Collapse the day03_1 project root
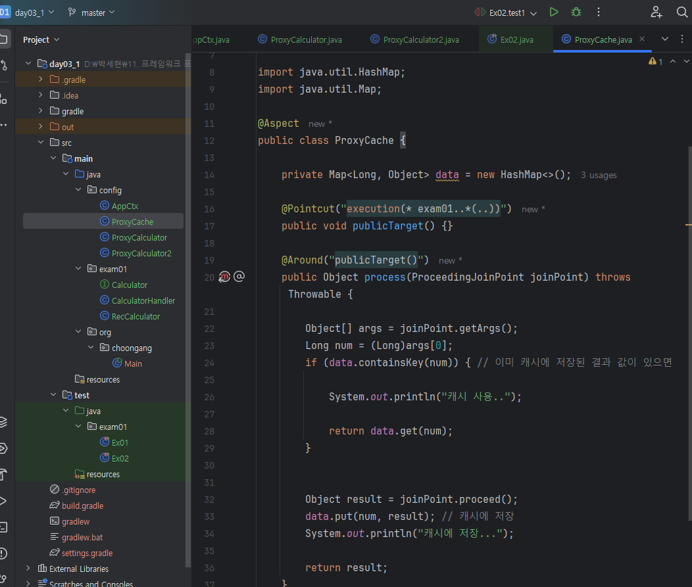692x587 pixels. [28, 64]
